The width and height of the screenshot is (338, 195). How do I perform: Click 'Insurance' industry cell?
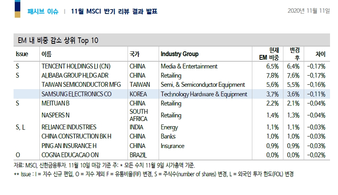[173, 146]
